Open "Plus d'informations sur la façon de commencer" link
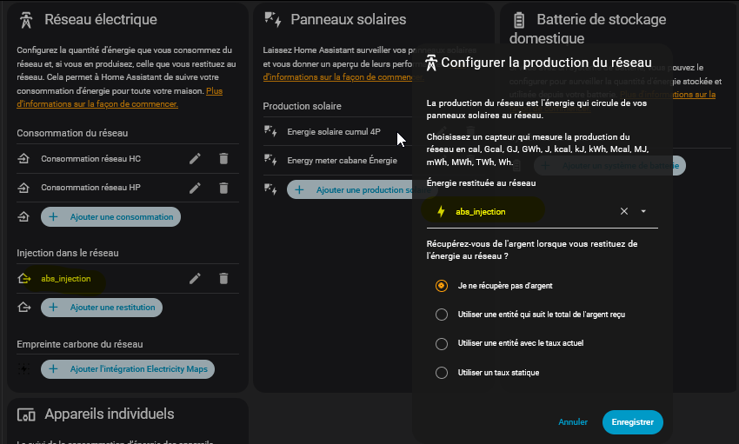Image resolution: width=739 pixels, height=444 pixels. (x=97, y=103)
